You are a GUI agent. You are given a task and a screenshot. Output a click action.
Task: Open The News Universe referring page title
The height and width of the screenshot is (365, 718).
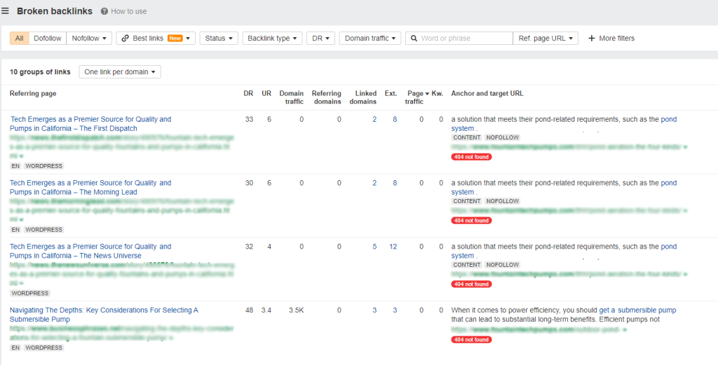click(90, 251)
